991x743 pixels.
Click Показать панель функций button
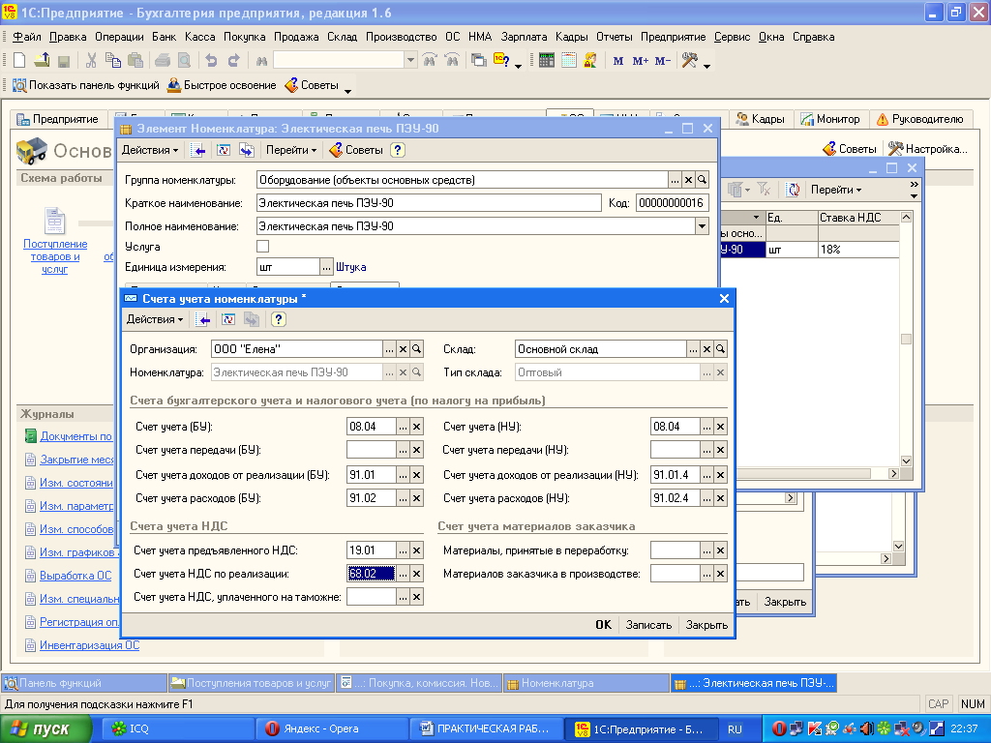click(x=86, y=85)
